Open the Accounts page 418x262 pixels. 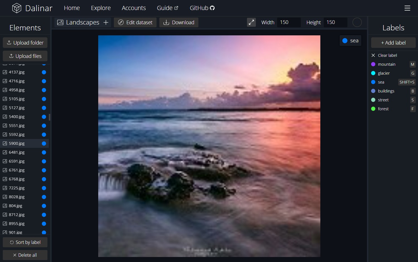134,8
